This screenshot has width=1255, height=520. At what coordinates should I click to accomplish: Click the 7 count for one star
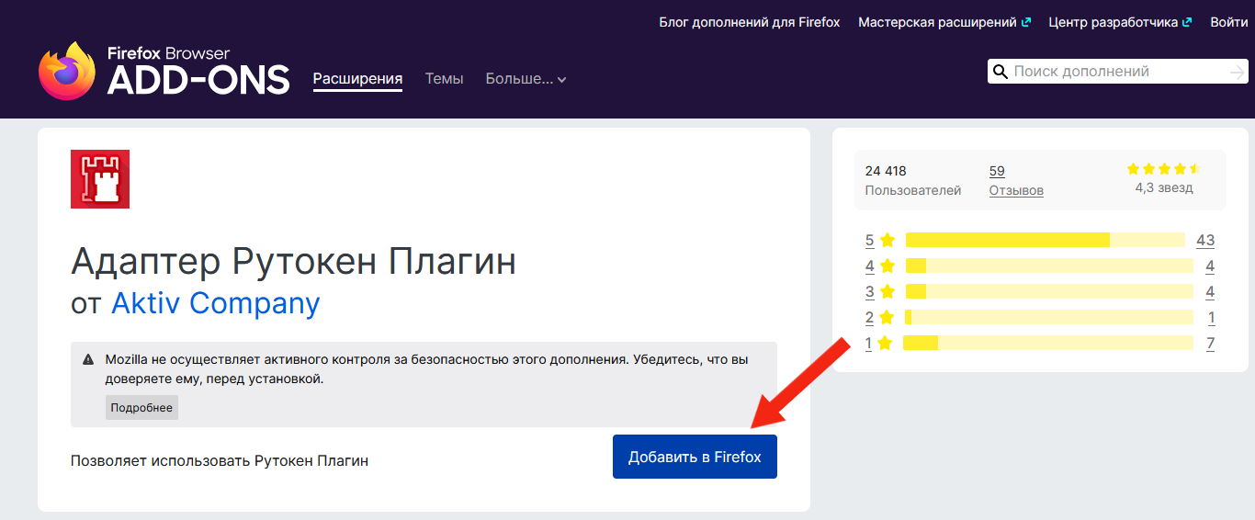tap(1210, 343)
